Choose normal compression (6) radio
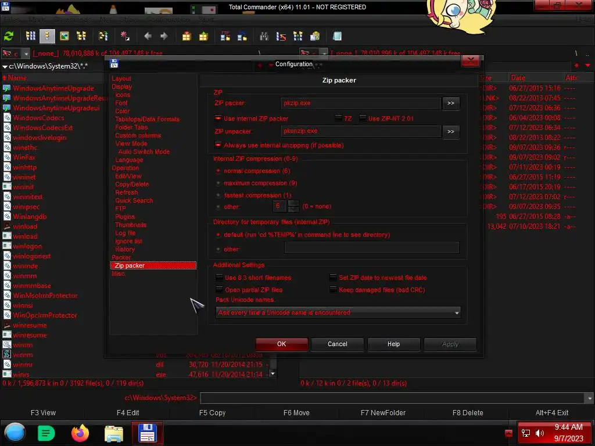The height and width of the screenshot is (446, 595). click(x=218, y=171)
